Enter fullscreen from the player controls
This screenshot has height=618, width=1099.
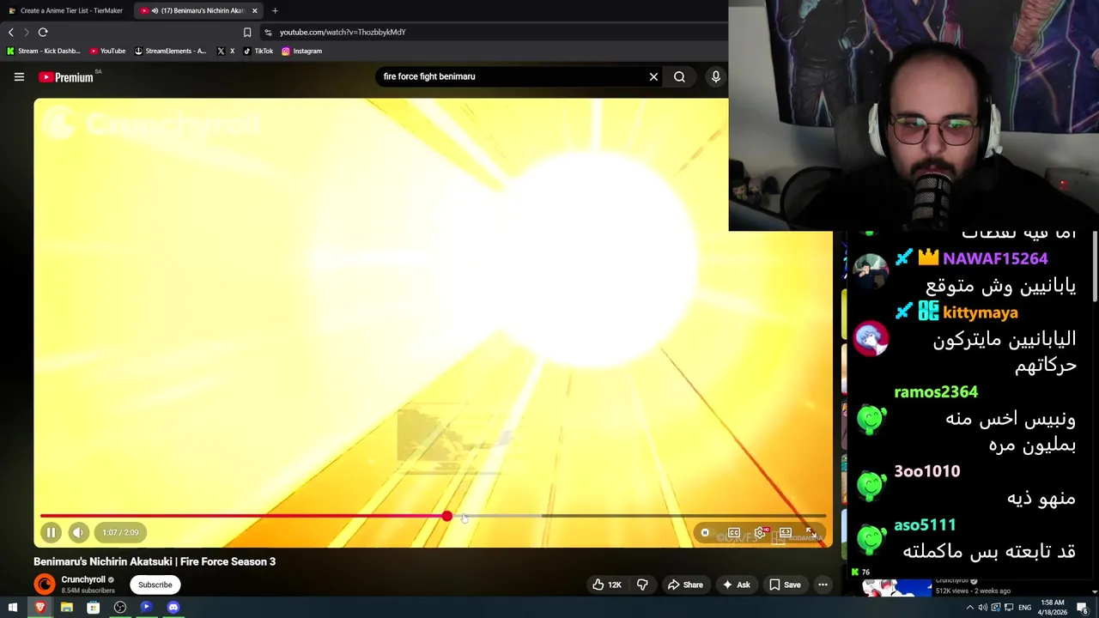[x=811, y=533]
